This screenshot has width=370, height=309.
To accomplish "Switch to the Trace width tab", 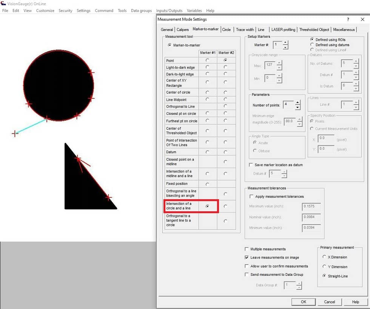I will tap(245, 30).
